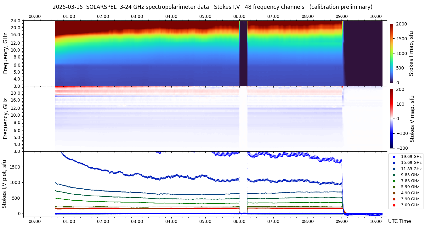Click the 'Stokes I,V plot, sfu' axis label

click(4, 184)
